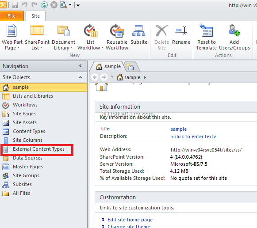Viewport: 257px width, 228px height.
Task: Click the Stop icon in quick access toolbar
Action: click(x=54, y=5)
